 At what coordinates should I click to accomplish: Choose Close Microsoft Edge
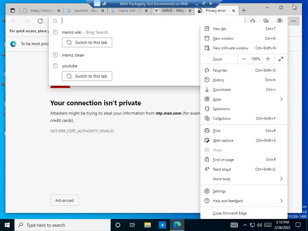click(x=244, y=213)
